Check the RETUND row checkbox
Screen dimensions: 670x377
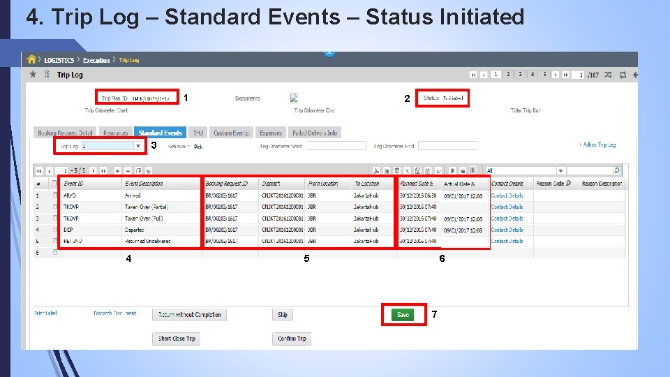54,241
